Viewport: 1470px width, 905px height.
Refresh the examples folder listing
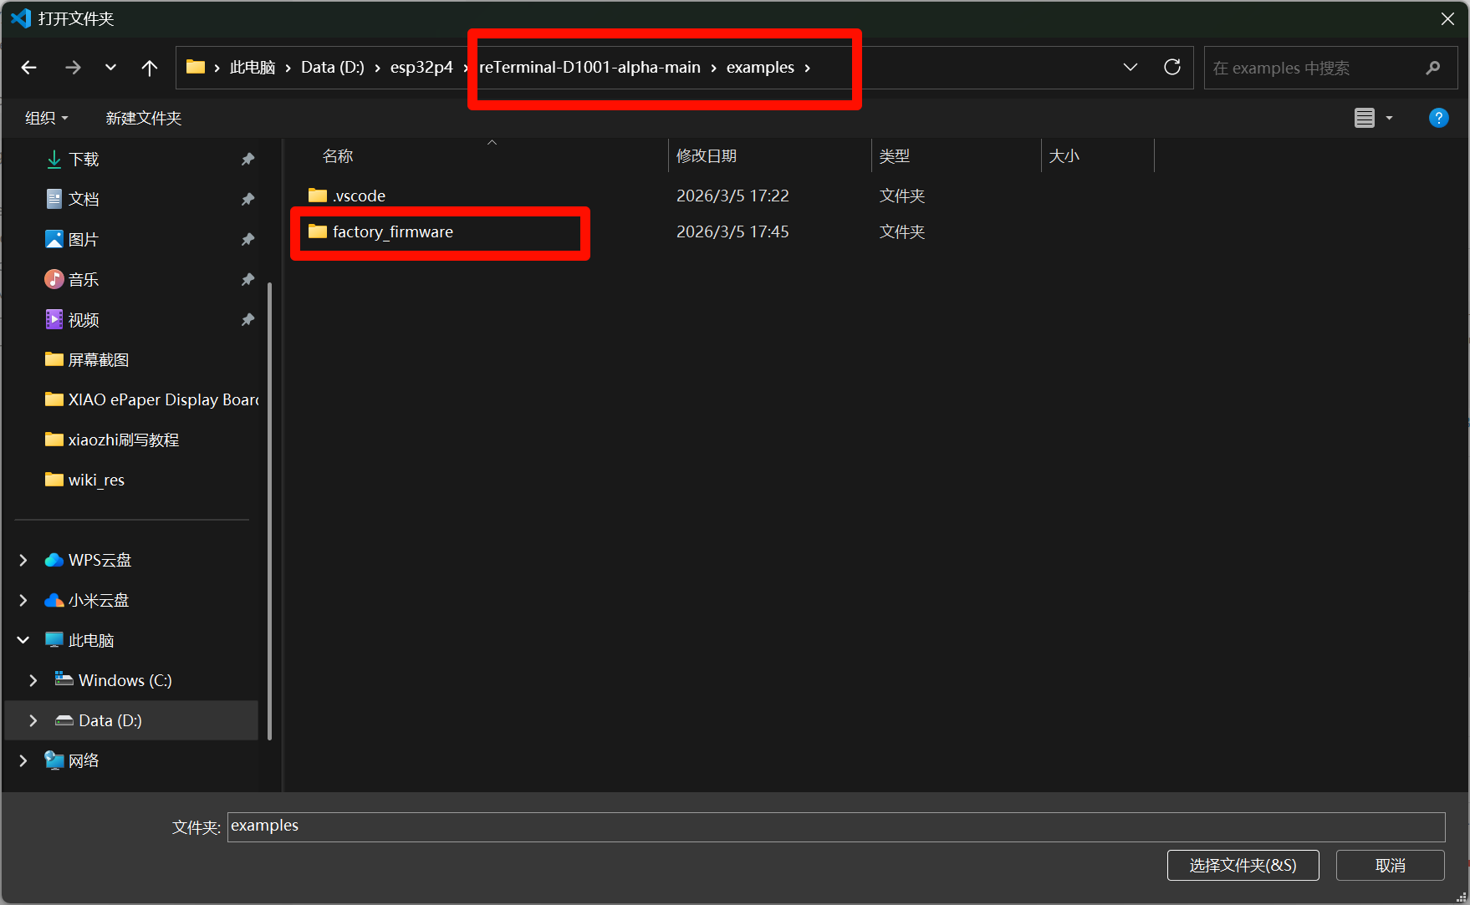tap(1172, 68)
